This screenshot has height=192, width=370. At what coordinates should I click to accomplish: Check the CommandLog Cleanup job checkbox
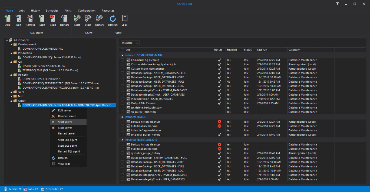tap(122, 60)
